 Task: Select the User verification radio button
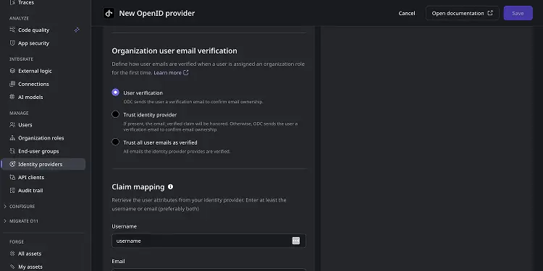tap(115, 93)
